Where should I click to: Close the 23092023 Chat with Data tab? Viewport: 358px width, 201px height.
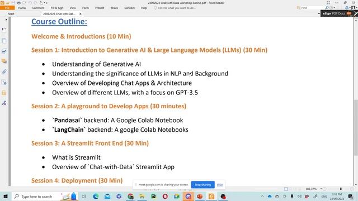pyautogui.click(x=81, y=14)
